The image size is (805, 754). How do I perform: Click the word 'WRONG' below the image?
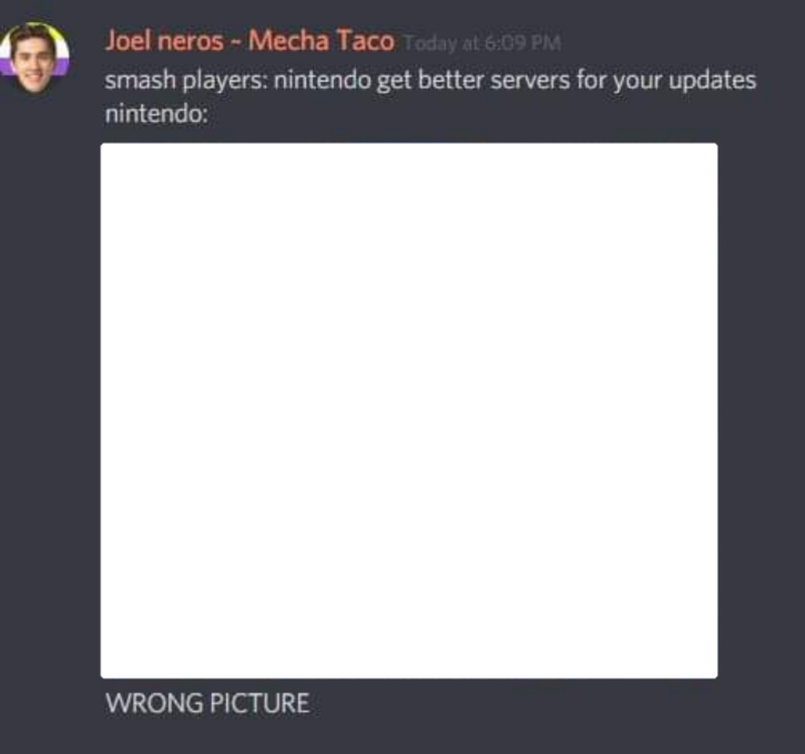[x=155, y=703]
